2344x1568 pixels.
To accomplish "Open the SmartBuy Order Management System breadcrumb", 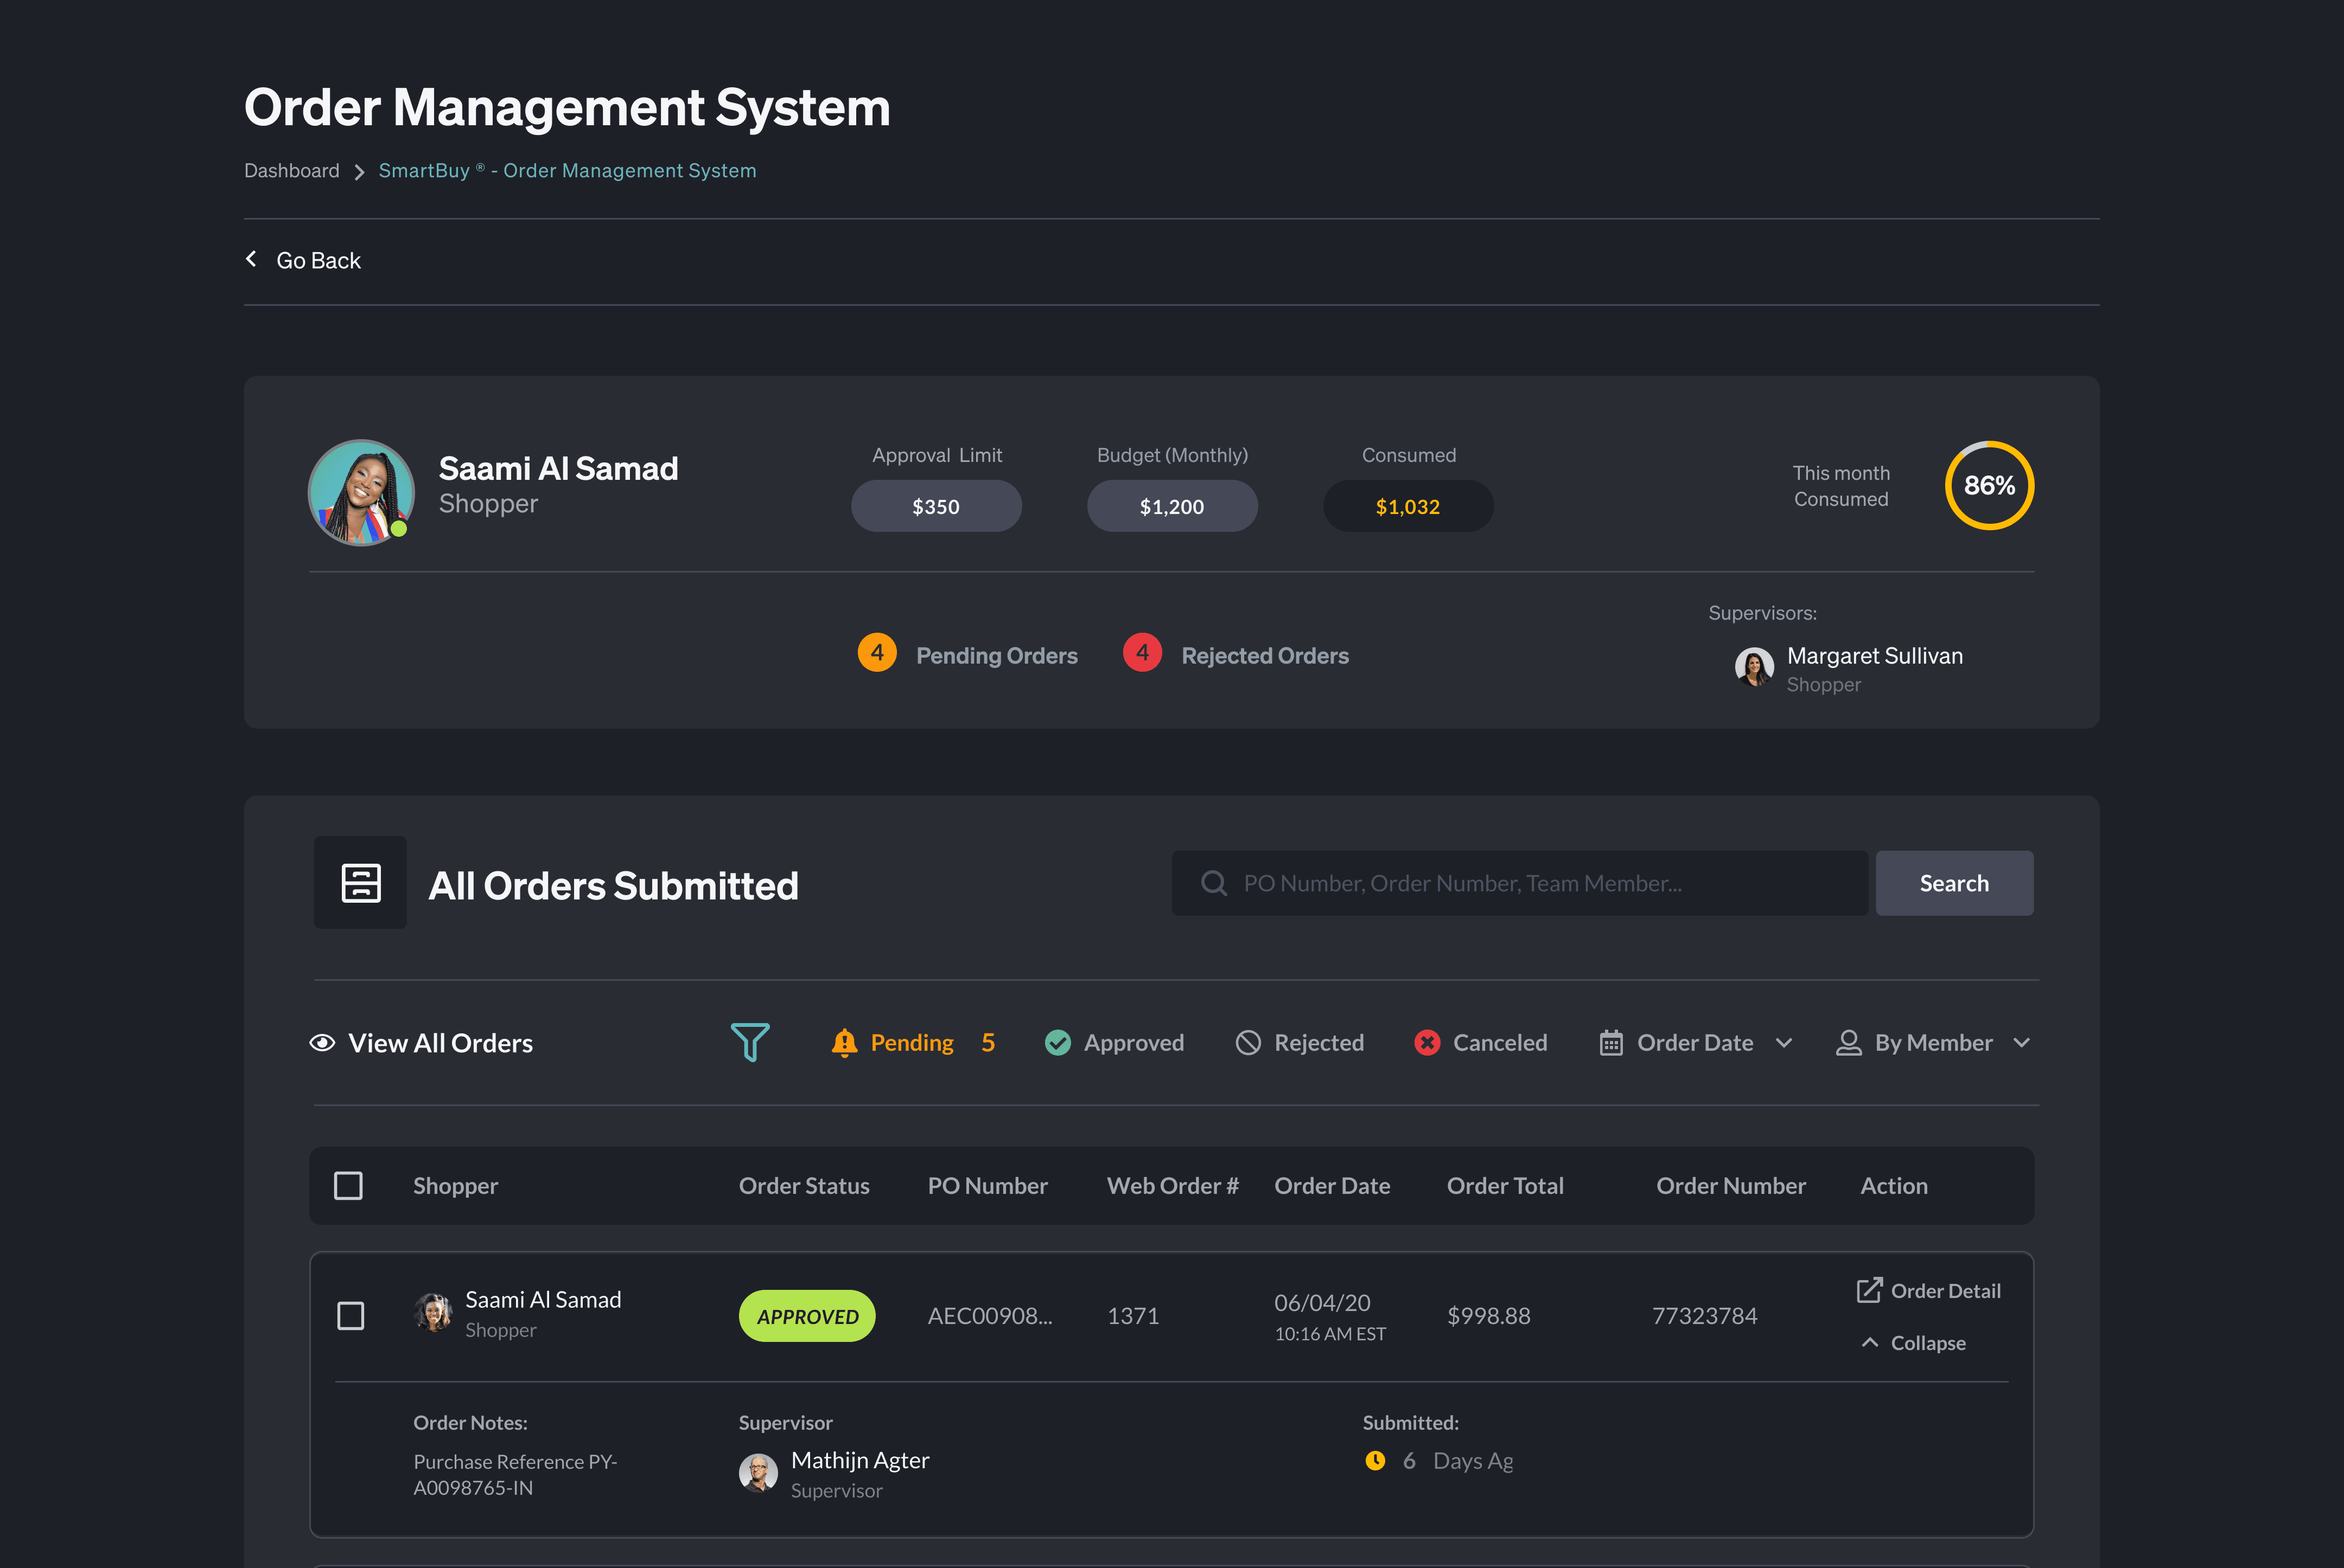I will coord(566,170).
